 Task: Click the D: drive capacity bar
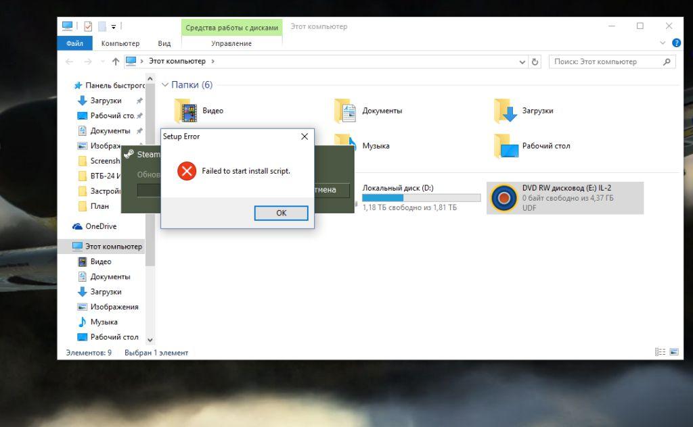tap(422, 198)
